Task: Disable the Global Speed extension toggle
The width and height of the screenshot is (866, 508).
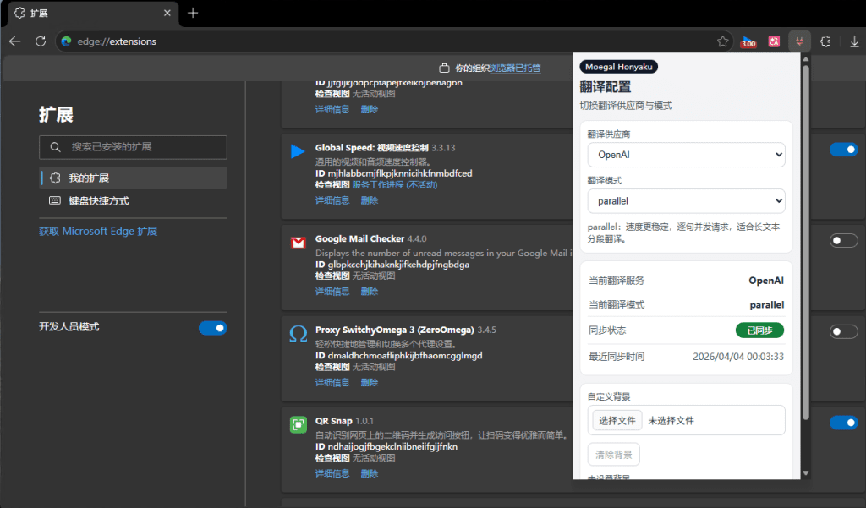Action: click(843, 150)
